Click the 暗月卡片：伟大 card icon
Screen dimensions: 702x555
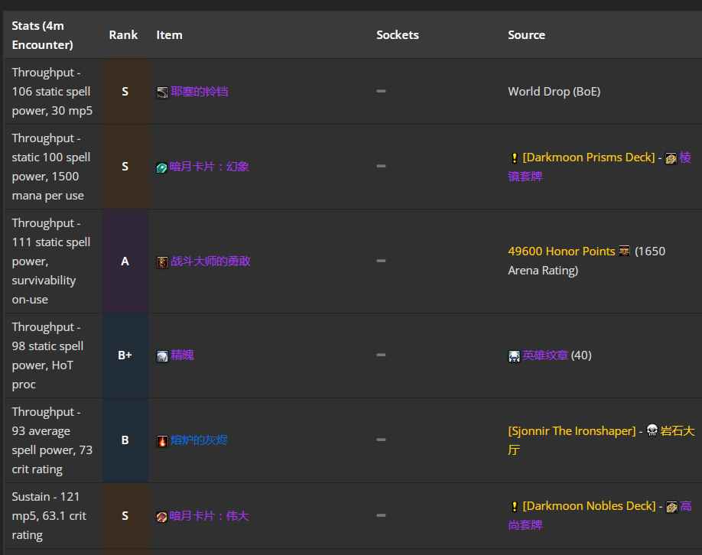click(161, 517)
